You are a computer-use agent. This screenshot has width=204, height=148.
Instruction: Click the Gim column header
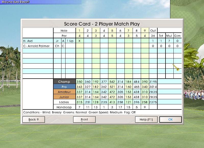[177, 36]
